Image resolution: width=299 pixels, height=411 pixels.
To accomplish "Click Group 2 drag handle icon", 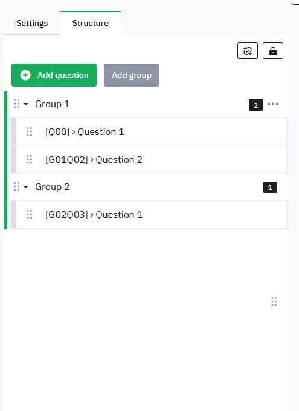I will pyautogui.click(x=16, y=186).
